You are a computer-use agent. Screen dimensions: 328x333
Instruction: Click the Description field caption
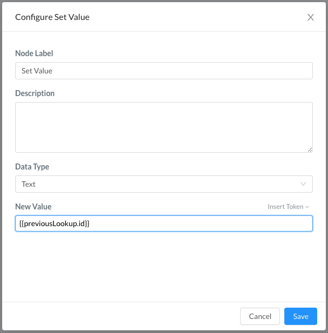pyautogui.click(x=35, y=93)
